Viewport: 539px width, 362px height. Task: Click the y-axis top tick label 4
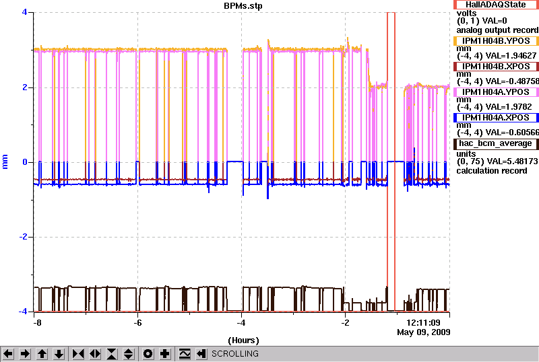pos(24,12)
